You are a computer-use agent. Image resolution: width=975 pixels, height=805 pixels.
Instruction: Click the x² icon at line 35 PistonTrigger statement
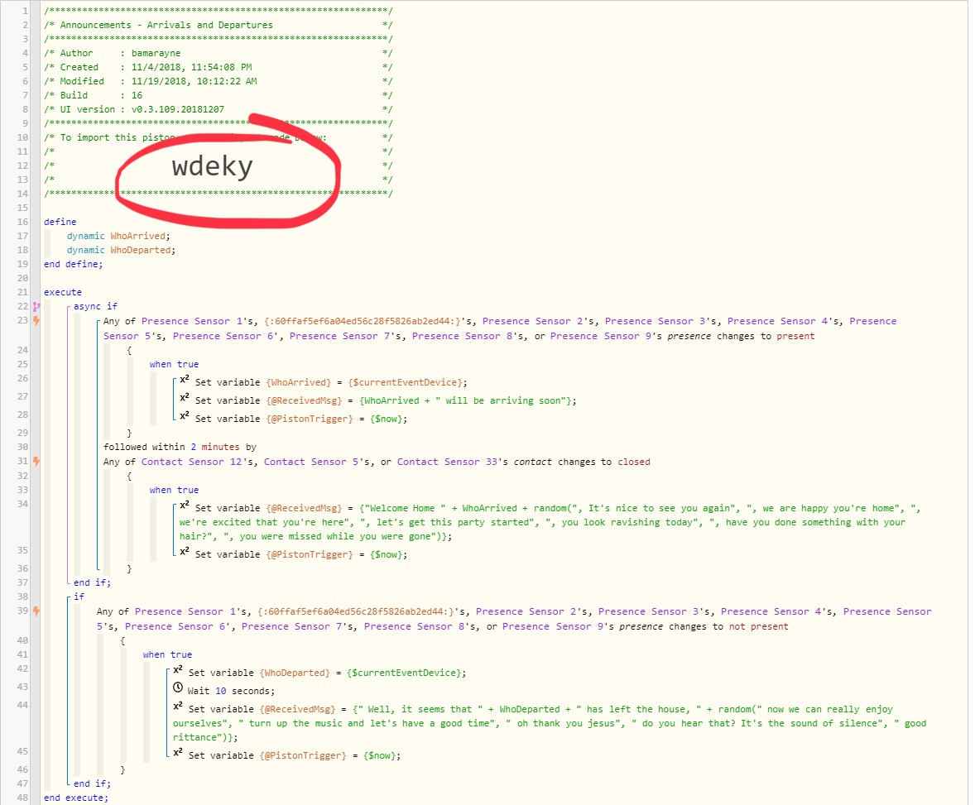[185, 551]
